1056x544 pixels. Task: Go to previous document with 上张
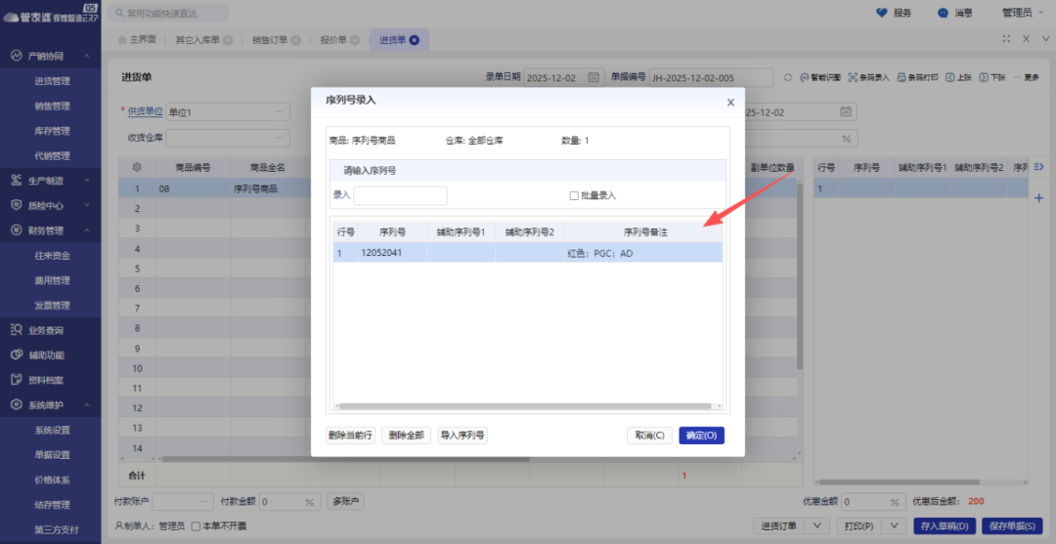958,77
